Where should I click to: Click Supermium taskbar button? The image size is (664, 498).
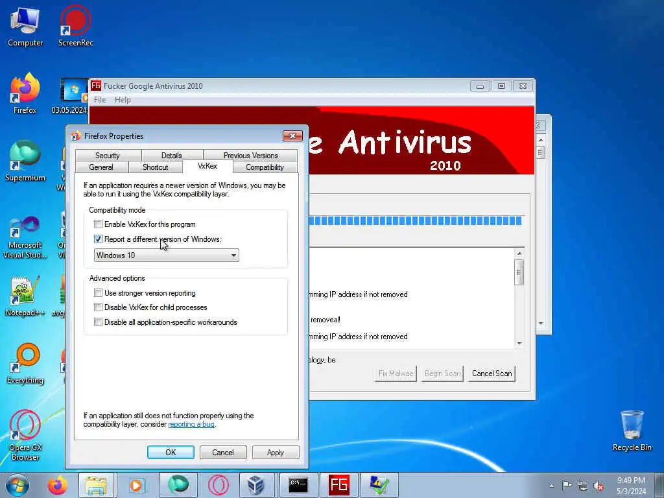click(178, 485)
